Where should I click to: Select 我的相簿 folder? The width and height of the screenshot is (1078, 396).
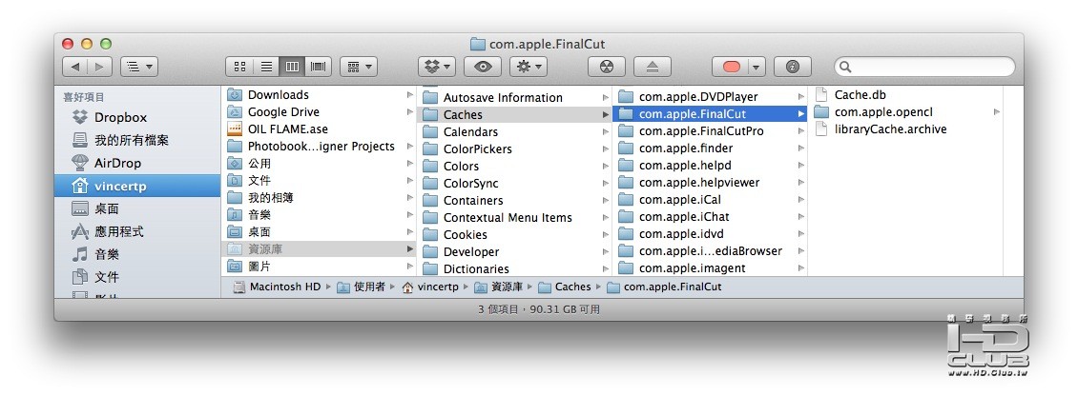[x=320, y=198]
